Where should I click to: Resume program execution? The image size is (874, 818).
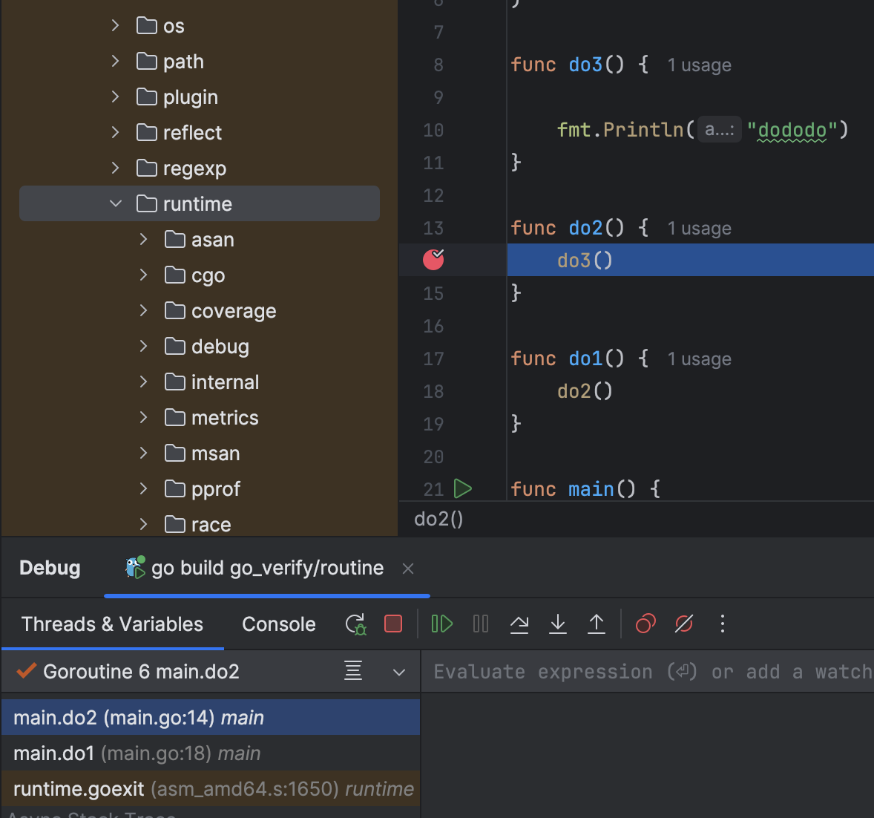(442, 624)
